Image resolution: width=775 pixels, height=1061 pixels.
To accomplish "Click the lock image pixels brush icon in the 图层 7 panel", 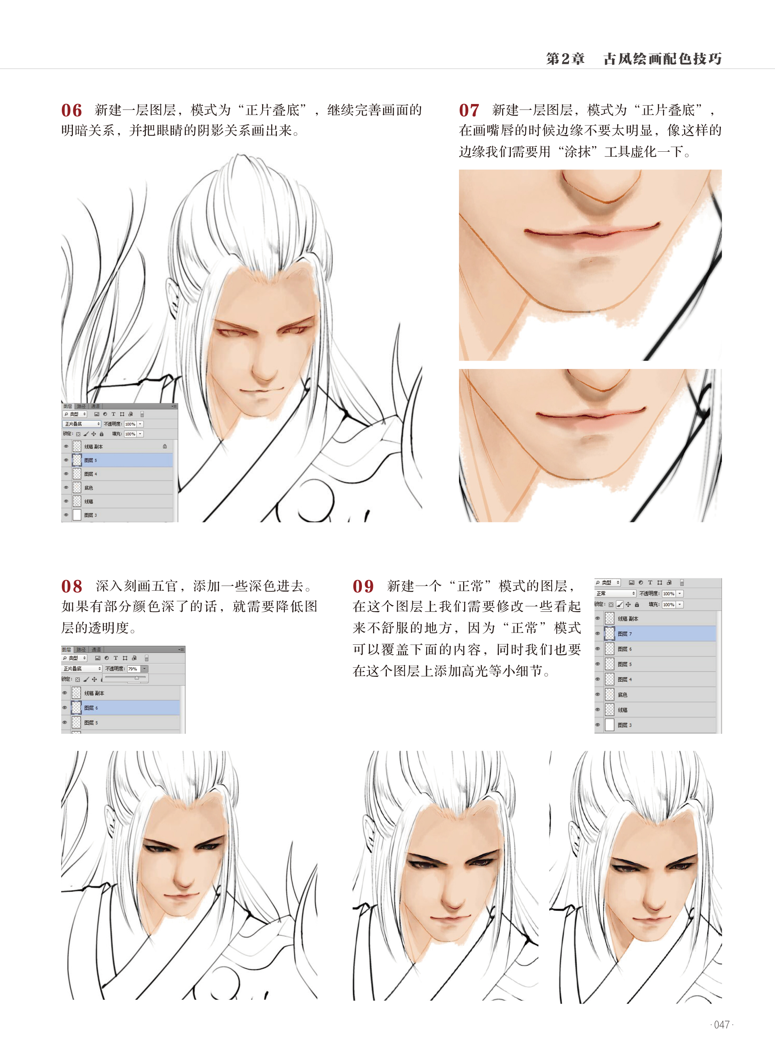I will 620,605.
